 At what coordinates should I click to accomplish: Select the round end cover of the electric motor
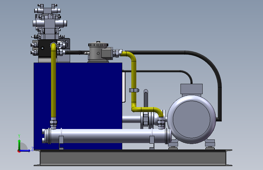click(191, 119)
